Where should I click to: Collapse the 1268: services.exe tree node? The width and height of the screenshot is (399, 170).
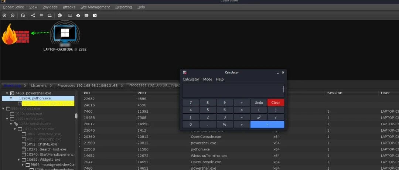pos(11,124)
